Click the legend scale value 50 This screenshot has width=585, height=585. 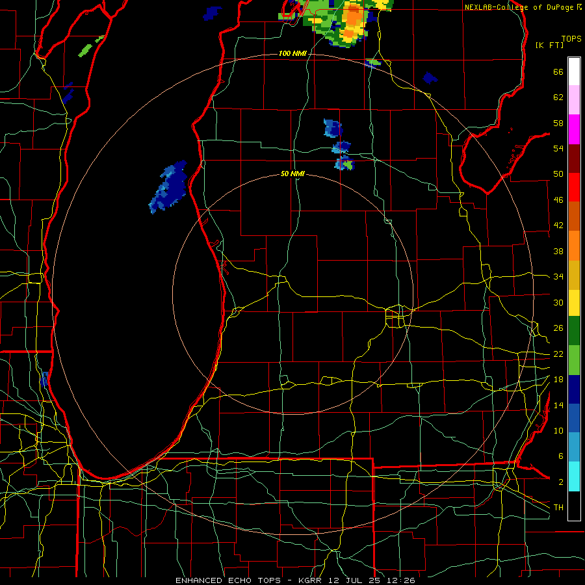tap(558, 174)
